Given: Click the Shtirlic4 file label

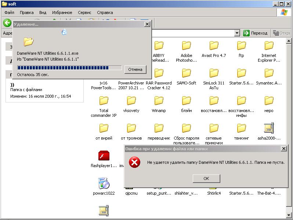Looking at the screenshot, I should point(214,193).
